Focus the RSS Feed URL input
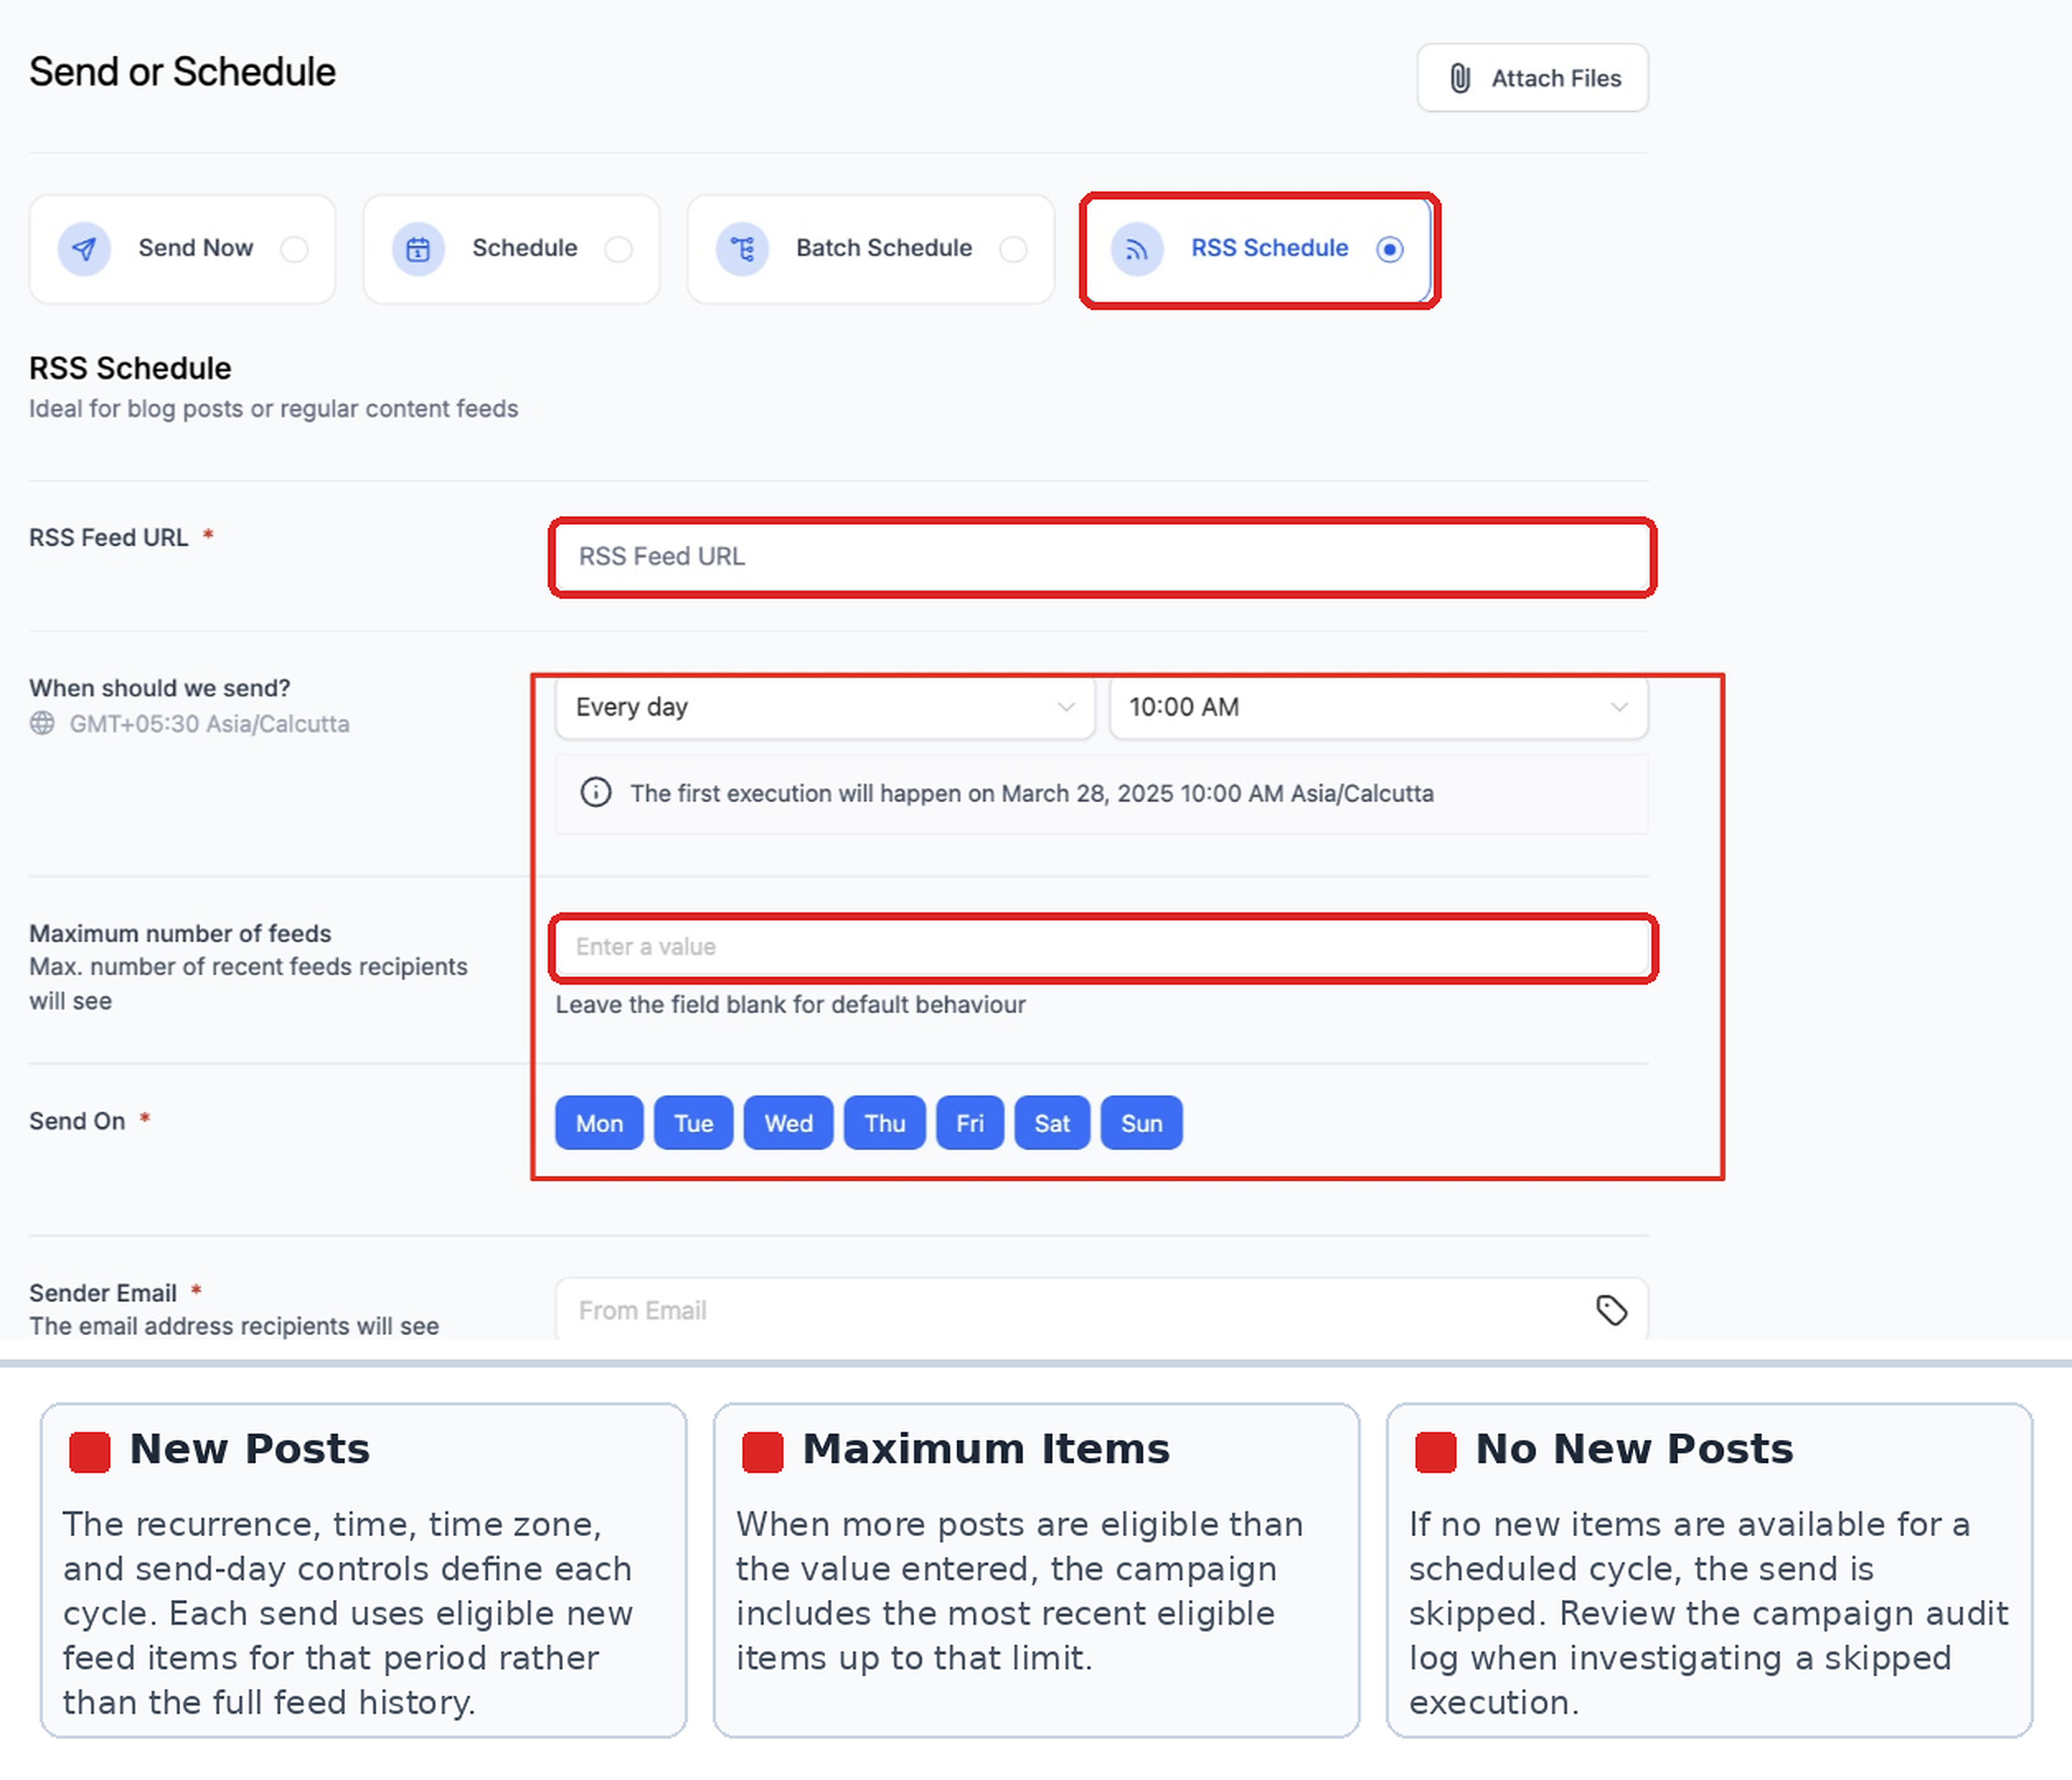2072x1780 pixels. pos(1102,557)
